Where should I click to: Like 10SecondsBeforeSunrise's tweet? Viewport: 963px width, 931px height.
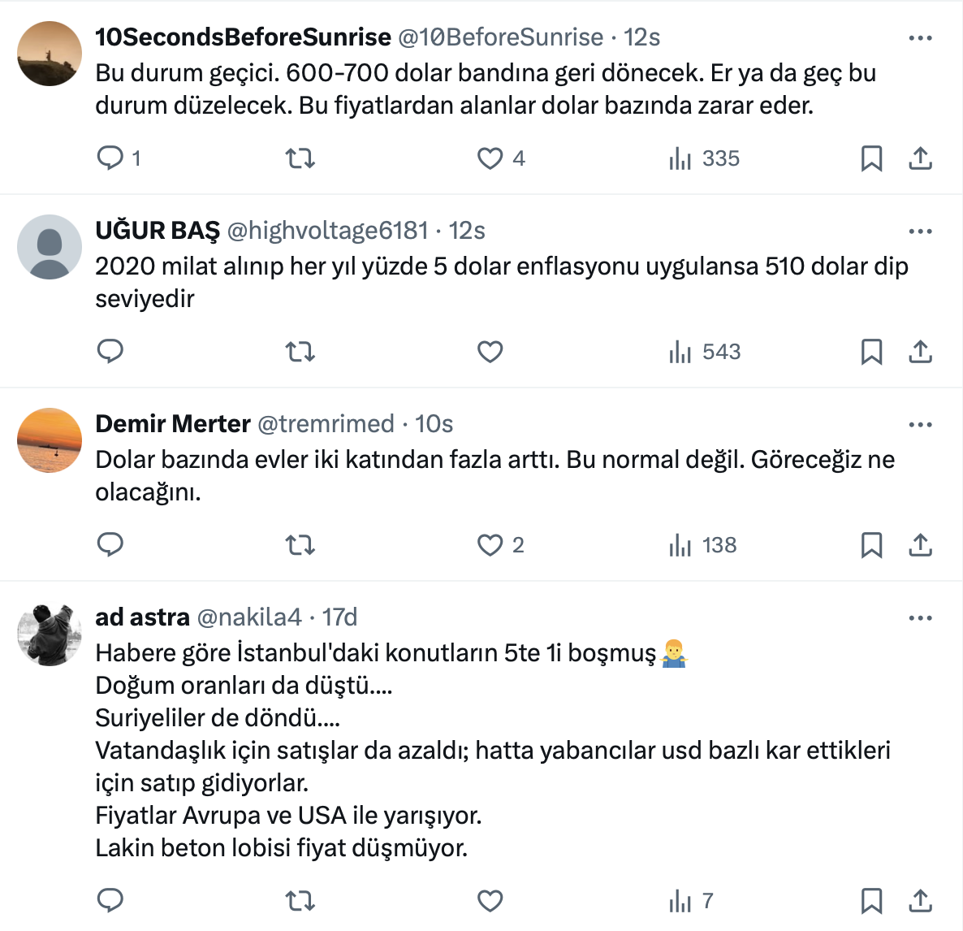[490, 158]
